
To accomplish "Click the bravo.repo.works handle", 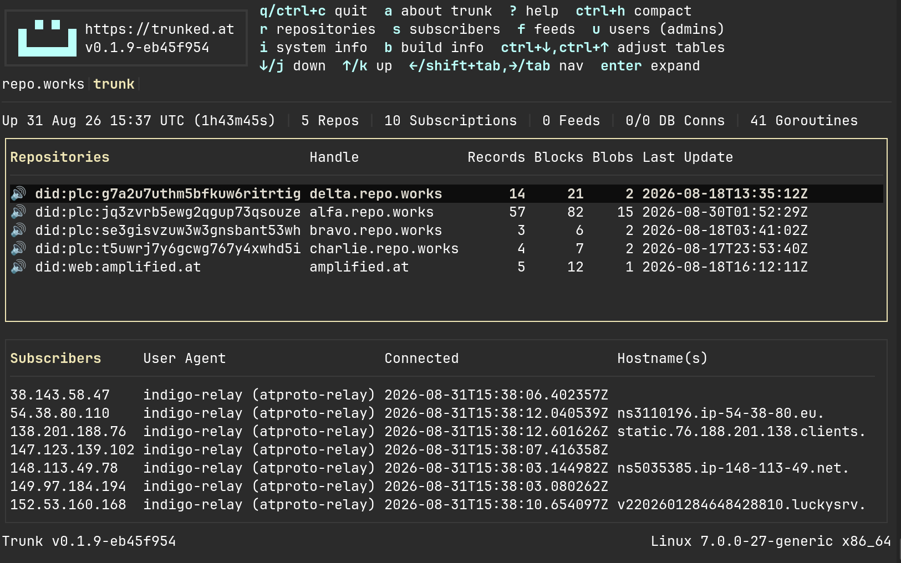I will 376,230.
